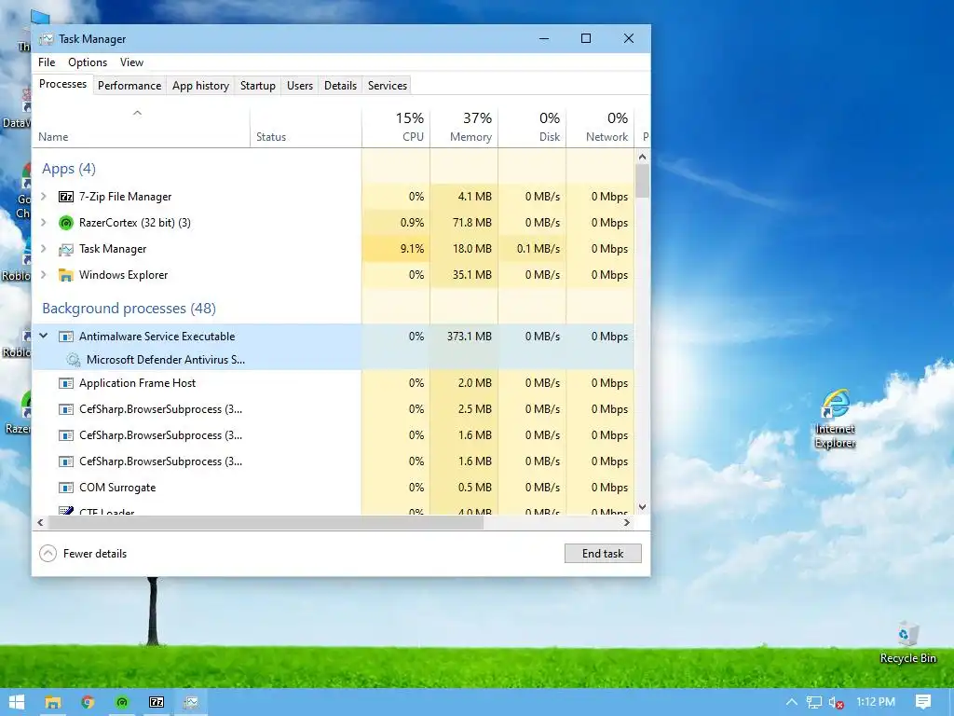Click the Task Manager title bar icon

[x=47, y=39]
